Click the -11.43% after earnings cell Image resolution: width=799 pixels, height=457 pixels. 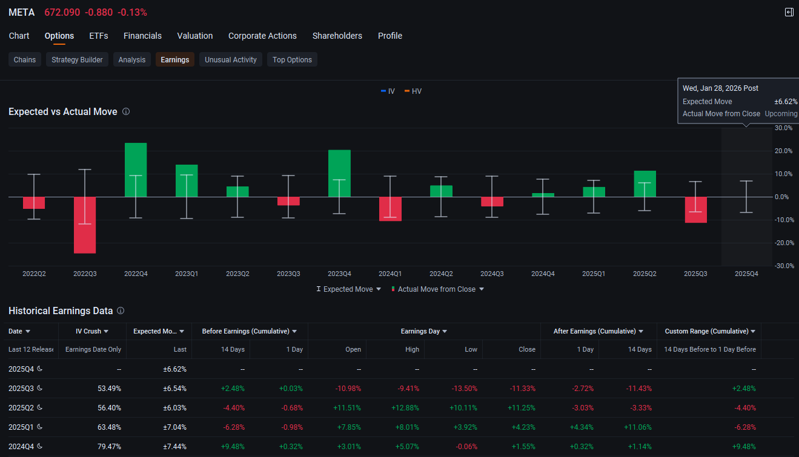pyautogui.click(x=638, y=388)
